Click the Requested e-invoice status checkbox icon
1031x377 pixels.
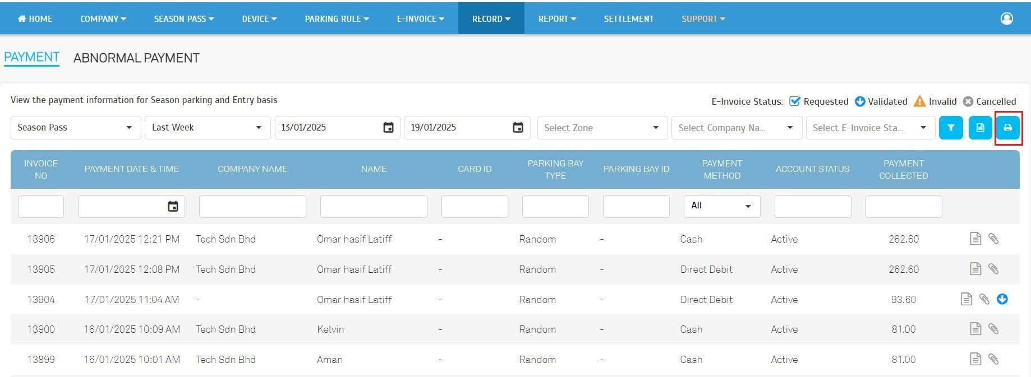794,101
